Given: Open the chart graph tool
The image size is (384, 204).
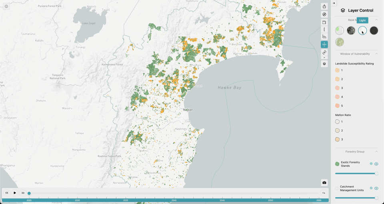Looking at the screenshot, I should click(324, 37).
